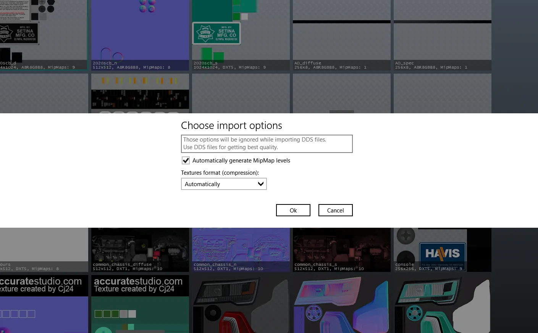This screenshot has height=333, width=538.
Task: Select the texture with orange-yellow light bars
Action: (140, 93)
